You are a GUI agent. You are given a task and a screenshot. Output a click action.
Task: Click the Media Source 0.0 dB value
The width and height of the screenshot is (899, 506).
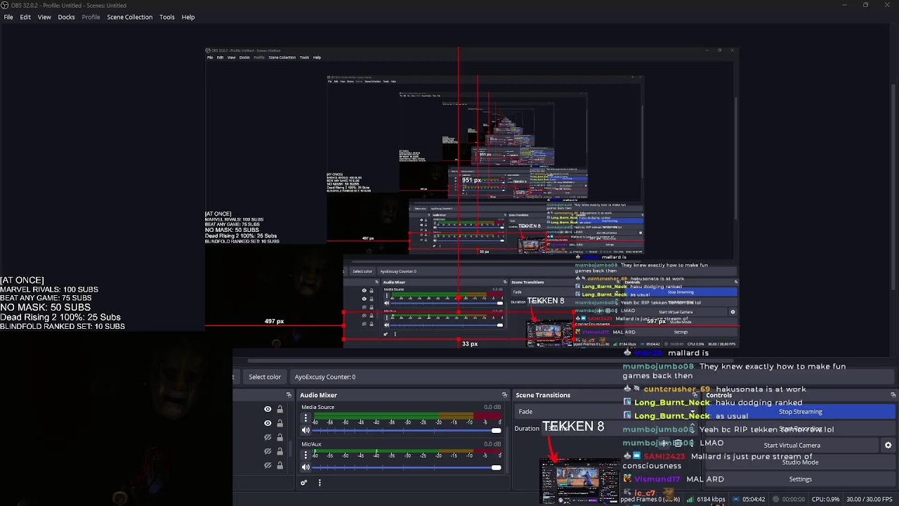(x=492, y=407)
